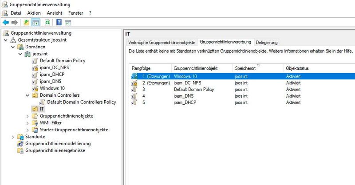This screenshot has width=355, height=185.
Task: Click Aktiviert status in ipam_DC_NPS row
Action: click(x=293, y=83)
